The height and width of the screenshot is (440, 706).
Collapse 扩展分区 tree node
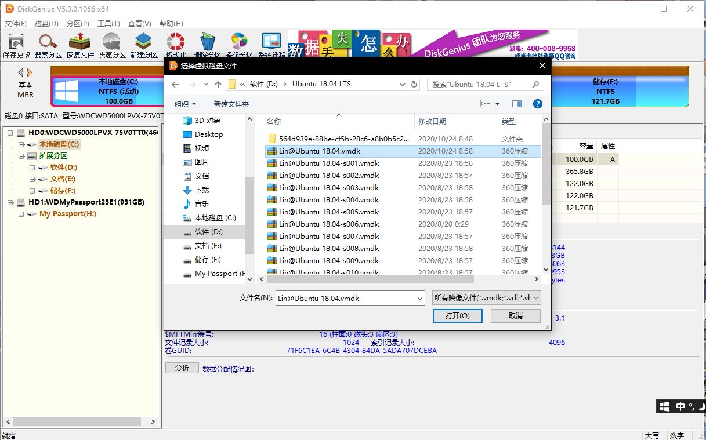tap(21, 156)
